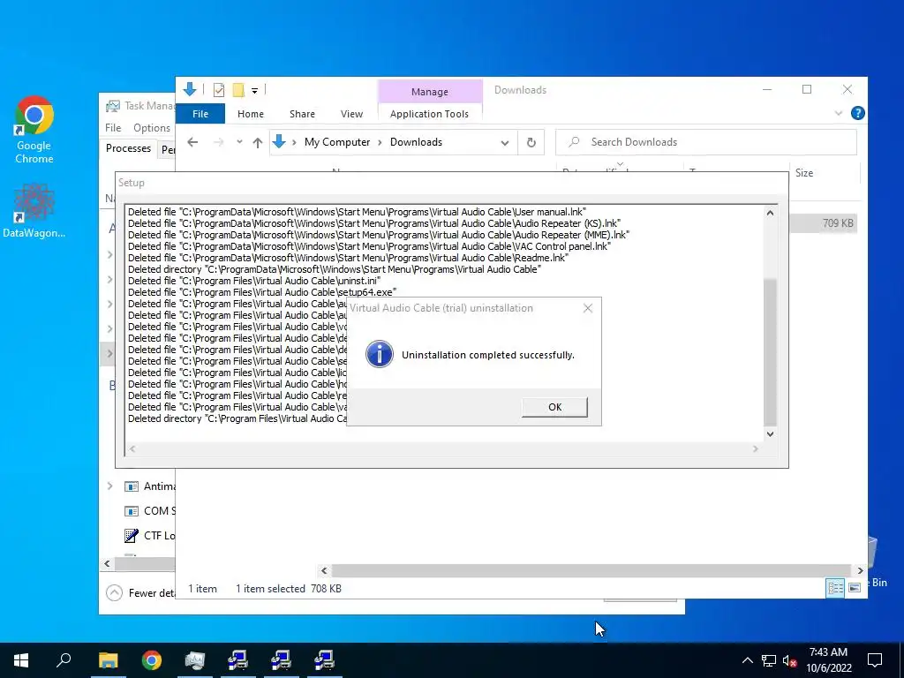Open Chrome from the taskbar
Image resolution: width=904 pixels, height=678 pixels.
point(152,660)
